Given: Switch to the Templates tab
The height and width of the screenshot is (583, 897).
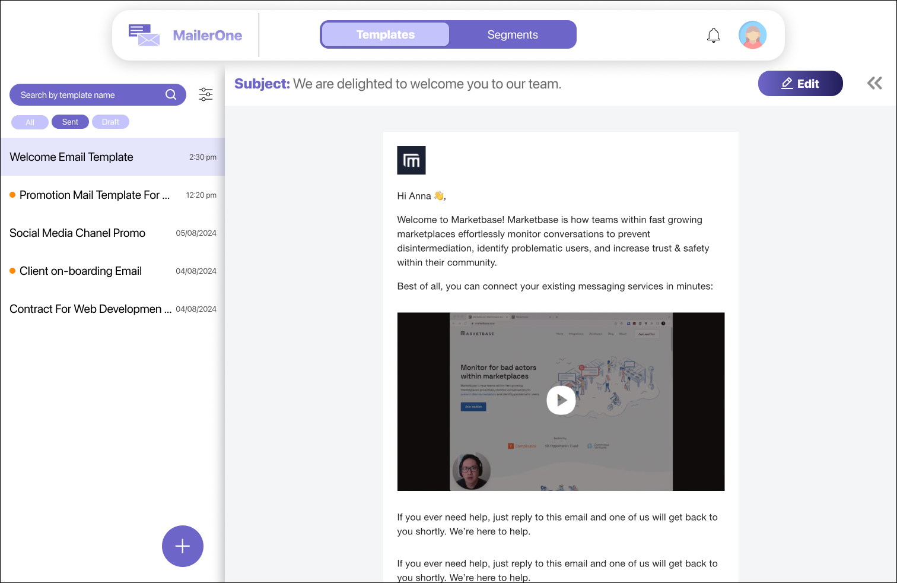Looking at the screenshot, I should tap(386, 34).
